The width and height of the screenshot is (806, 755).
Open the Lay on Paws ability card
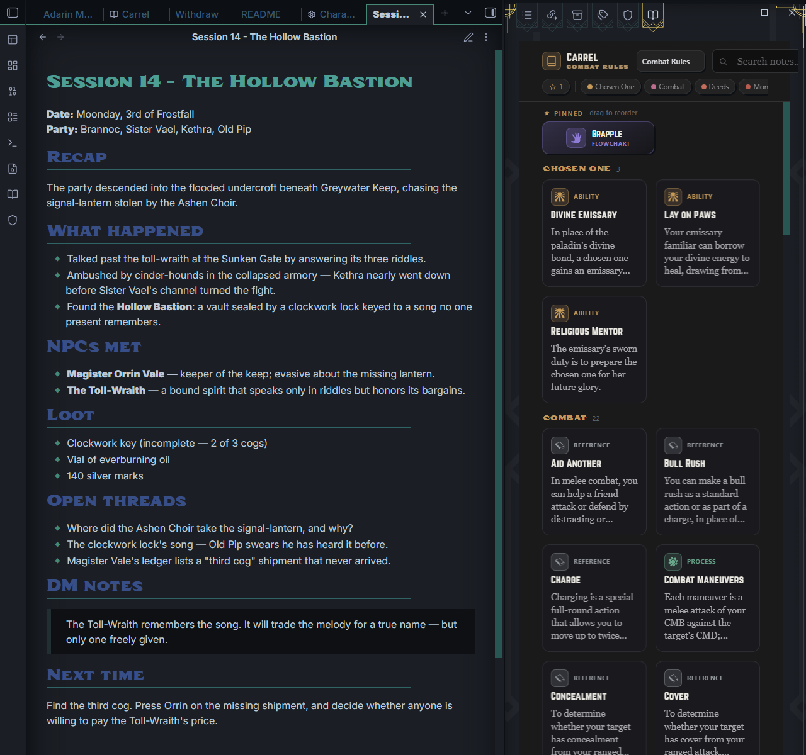[x=708, y=233]
